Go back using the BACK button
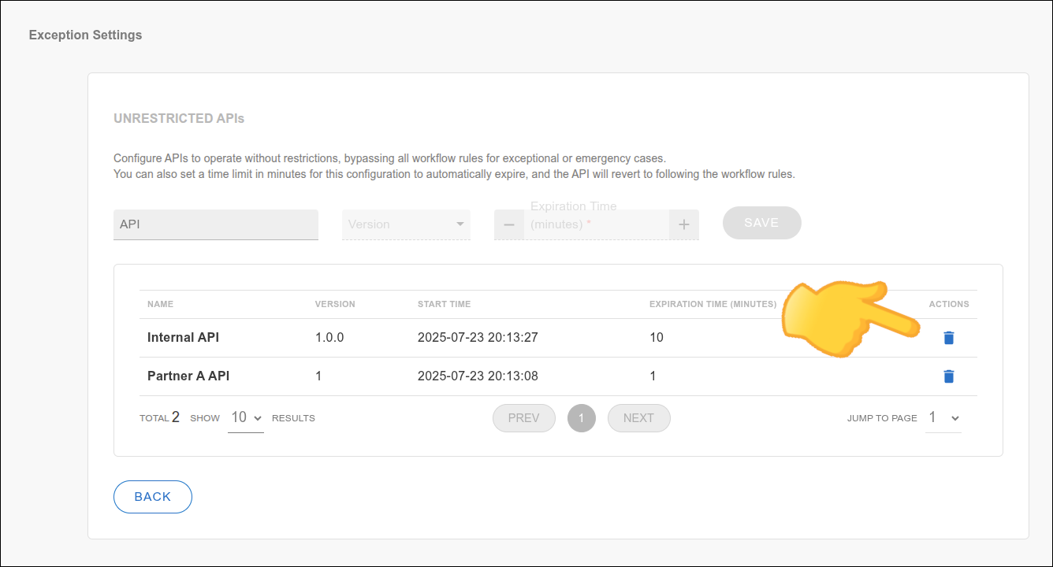 pyautogui.click(x=153, y=497)
